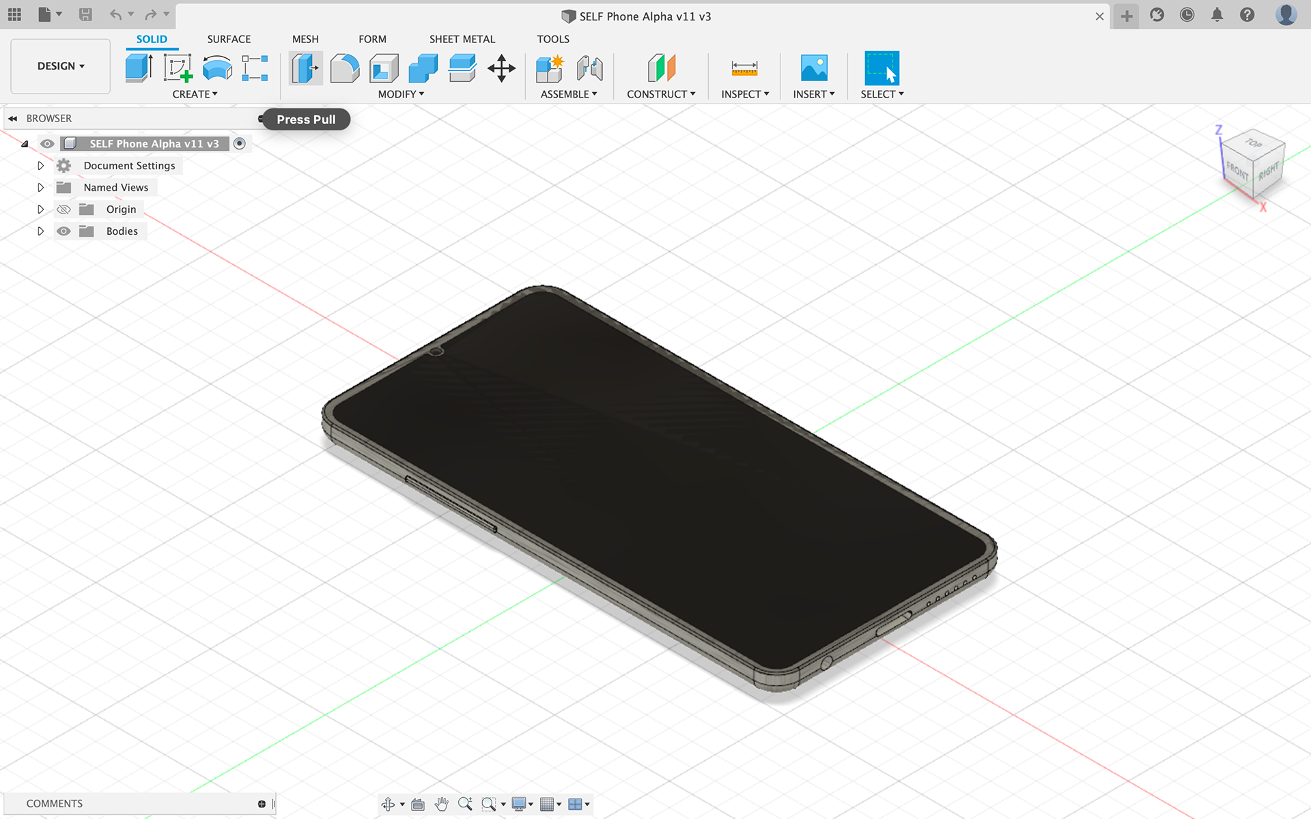Screen dimensions: 1311x819
Task: Select the Orbit tool in navigation bar
Action: 388,804
